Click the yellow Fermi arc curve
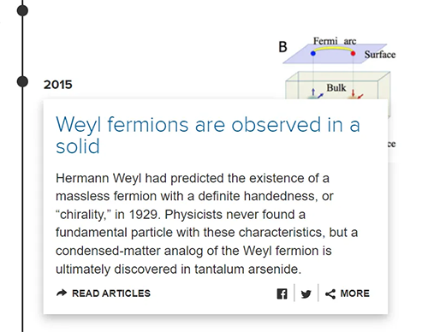The width and height of the screenshot is (428, 332). pos(333,49)
